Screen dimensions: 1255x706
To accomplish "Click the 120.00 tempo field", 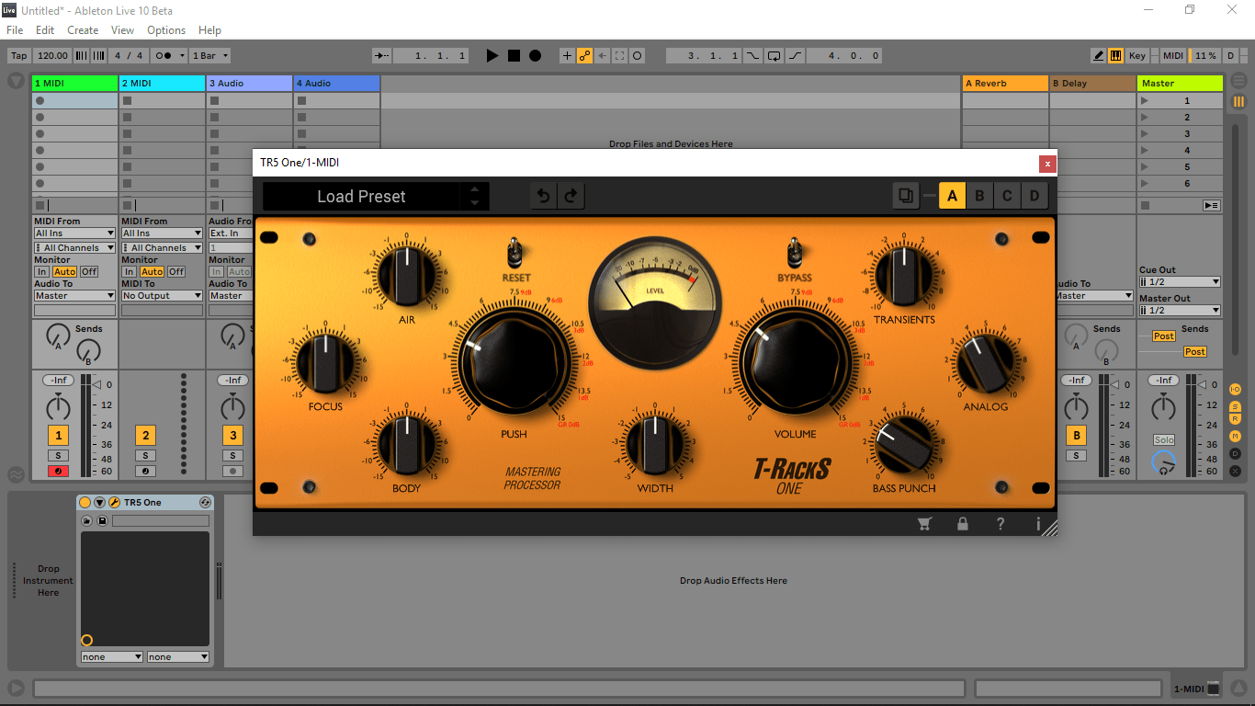I will pos(52,55).
